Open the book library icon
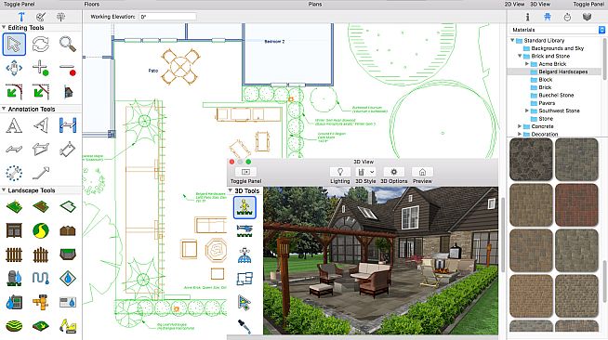The width and height of the screenshot is (608, 340). (x=587, y=17)
